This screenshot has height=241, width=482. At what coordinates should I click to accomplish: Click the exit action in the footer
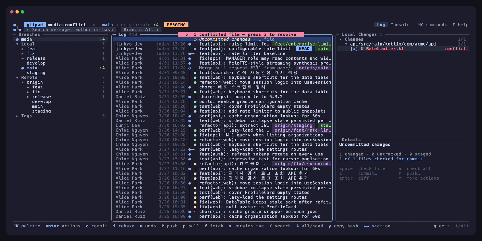pyautogui.click(x=441, y=226)
